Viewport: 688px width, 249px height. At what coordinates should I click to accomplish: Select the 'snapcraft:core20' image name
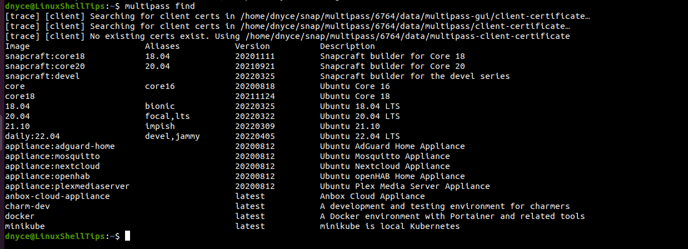tap(44, 66)
